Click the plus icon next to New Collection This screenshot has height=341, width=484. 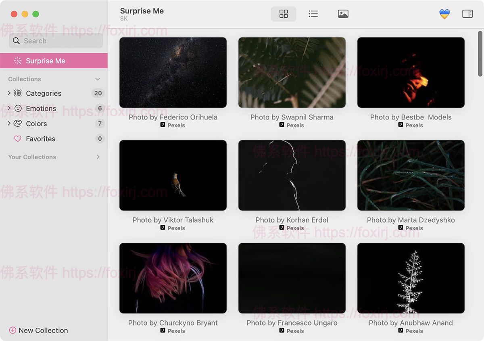(12, 330)
